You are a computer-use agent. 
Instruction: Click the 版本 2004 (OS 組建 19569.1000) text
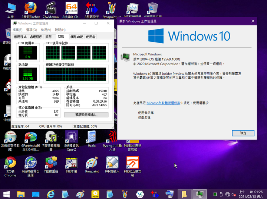point(156,59)
